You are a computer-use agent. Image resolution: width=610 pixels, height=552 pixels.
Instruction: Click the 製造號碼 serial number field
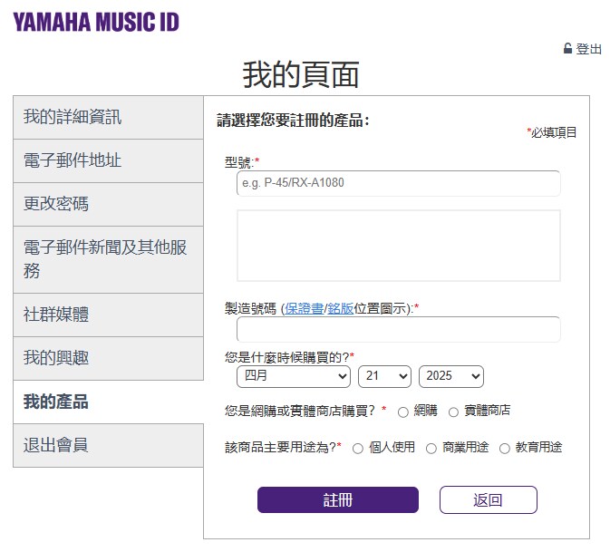click(398, 329)
